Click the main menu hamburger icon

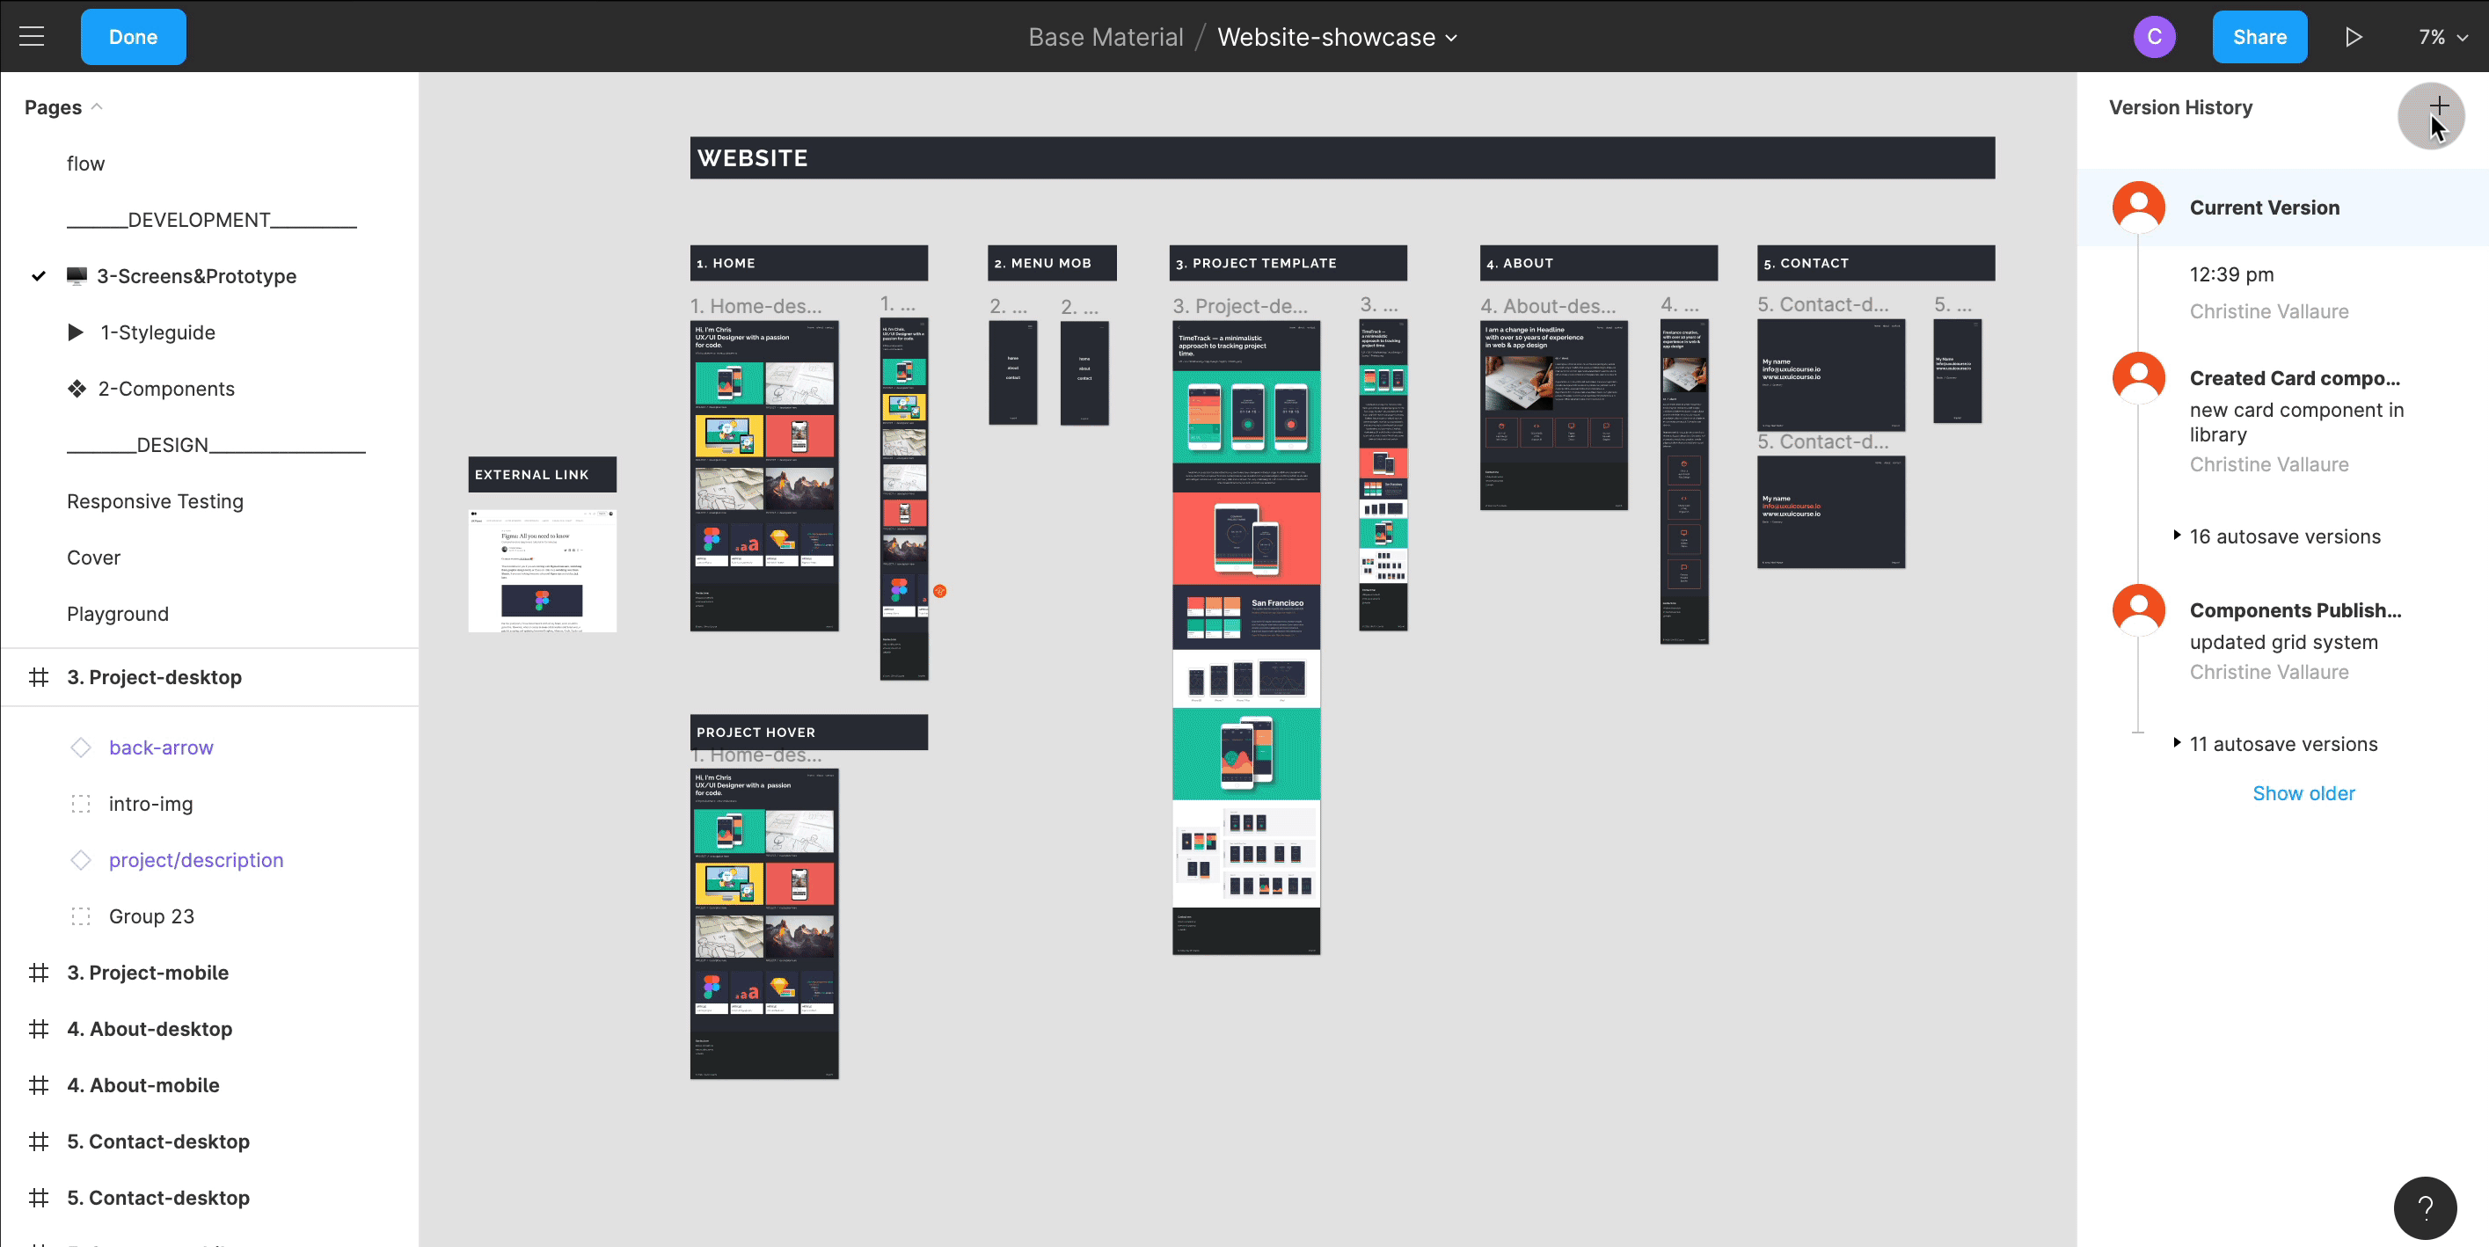[32, 37]
